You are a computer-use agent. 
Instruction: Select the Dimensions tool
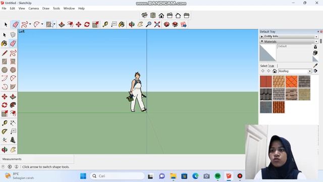tap(13, 123)
